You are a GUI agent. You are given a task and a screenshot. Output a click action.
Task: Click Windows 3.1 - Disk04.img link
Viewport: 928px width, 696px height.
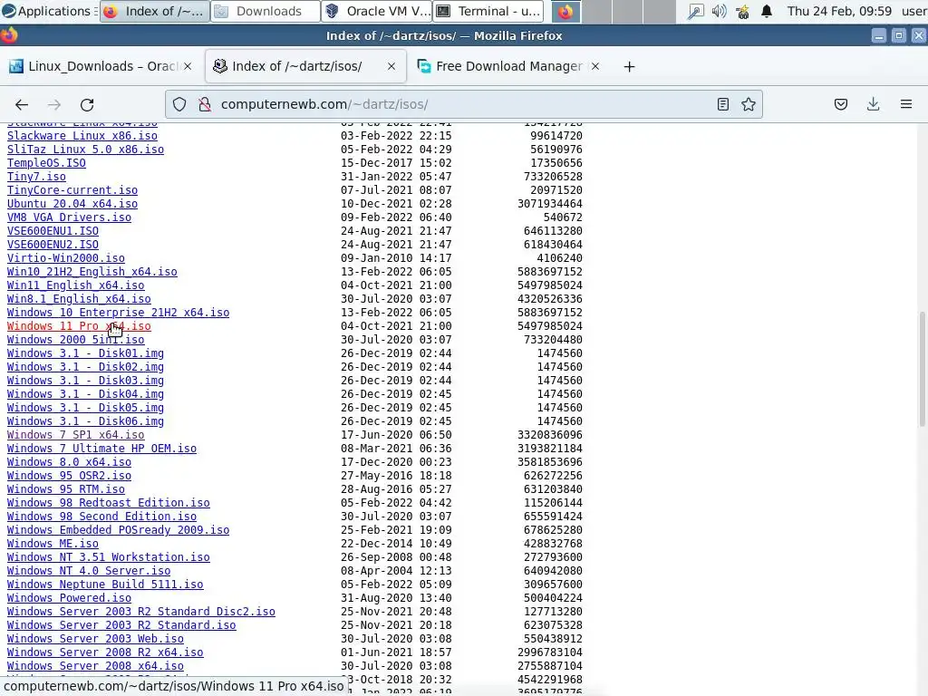coord(85,394)
